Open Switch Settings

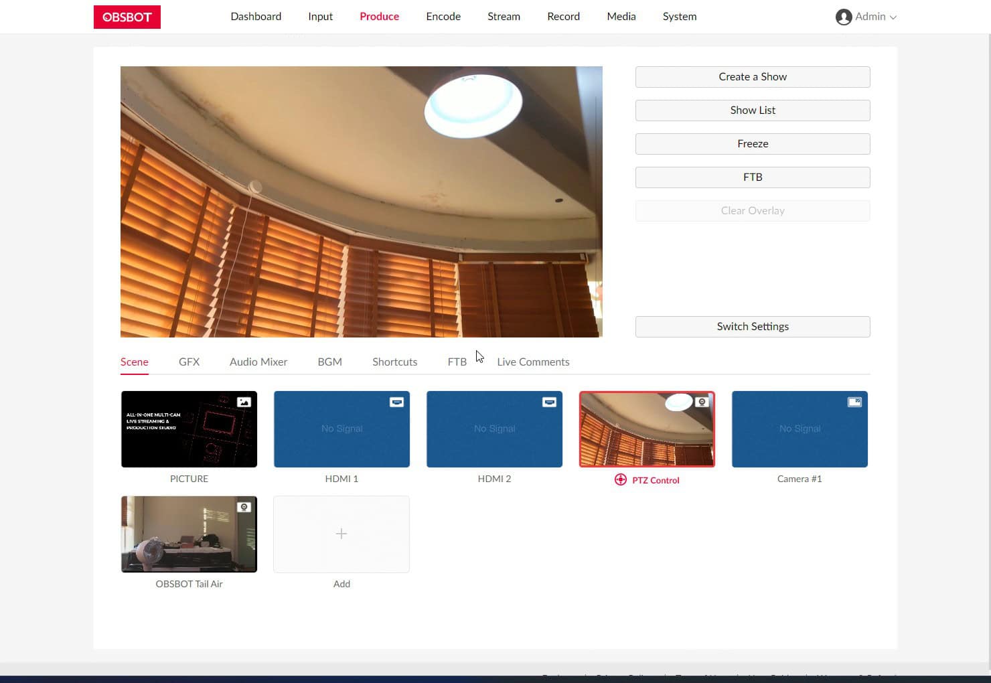[x=753, y=327]
